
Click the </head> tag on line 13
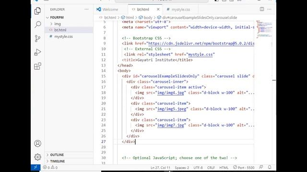pyautogui.click(x=125, y=65)
